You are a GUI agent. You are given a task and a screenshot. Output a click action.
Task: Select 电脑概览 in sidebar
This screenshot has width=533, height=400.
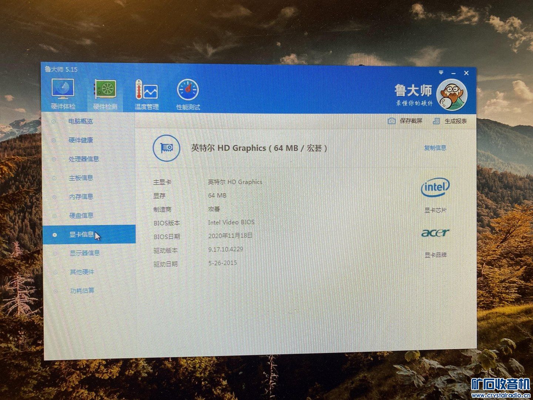80,121
